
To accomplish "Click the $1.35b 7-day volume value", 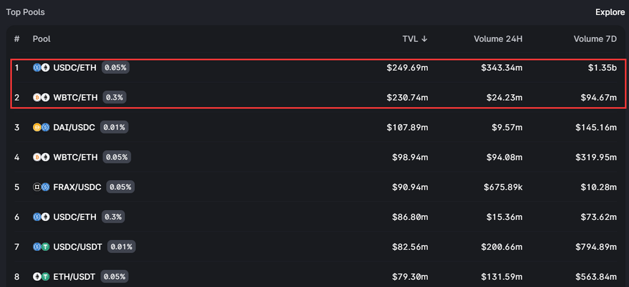I will coord(602,68).
